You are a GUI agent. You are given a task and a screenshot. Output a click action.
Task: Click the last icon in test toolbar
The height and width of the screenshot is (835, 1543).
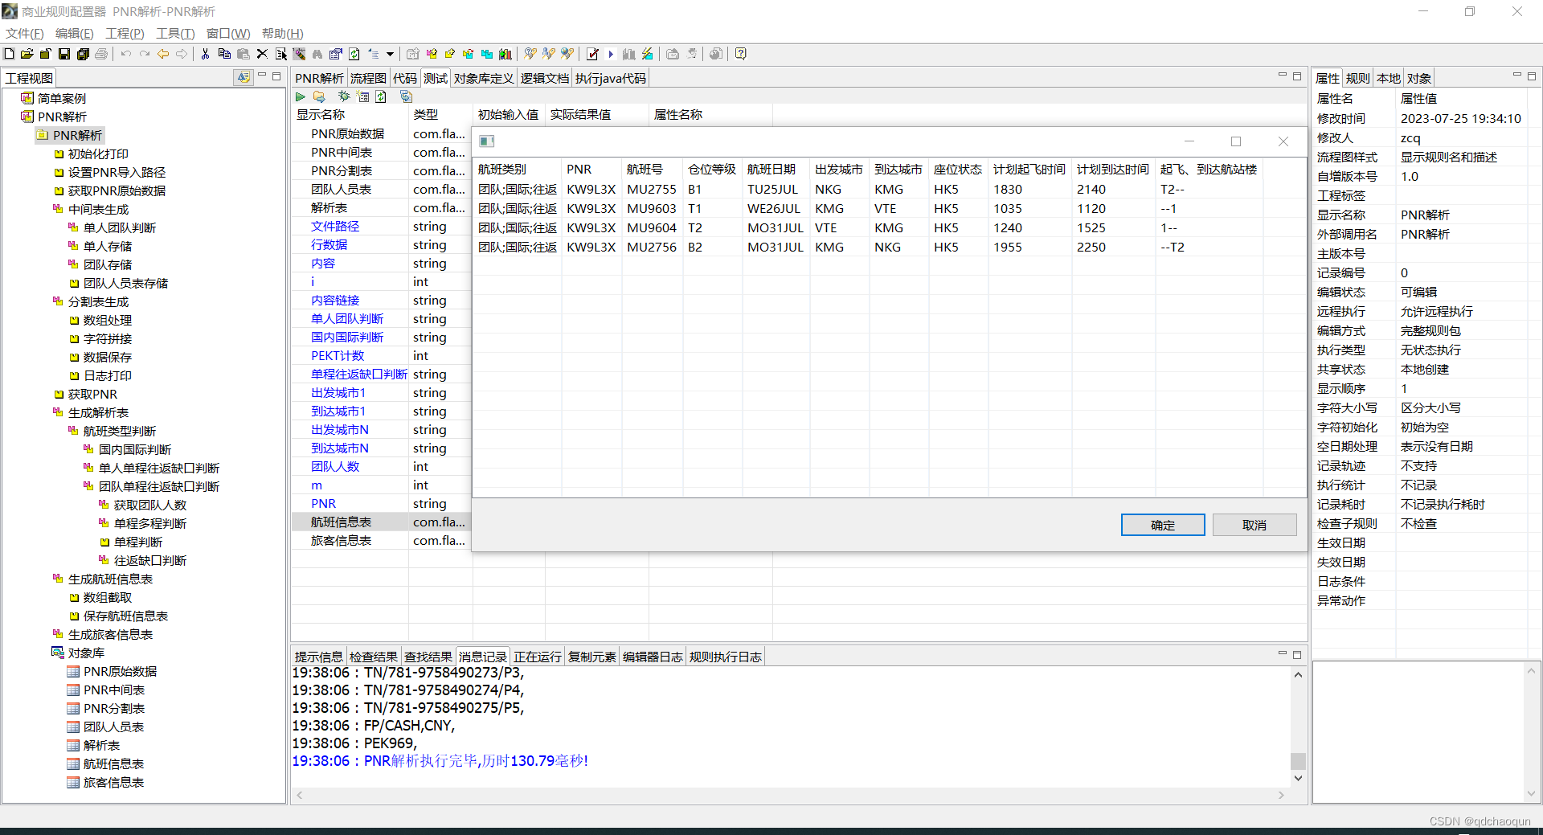(x=406, y=96)
